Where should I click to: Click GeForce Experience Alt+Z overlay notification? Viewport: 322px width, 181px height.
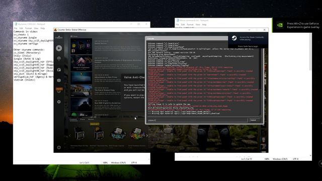click(x=297, y=25)
